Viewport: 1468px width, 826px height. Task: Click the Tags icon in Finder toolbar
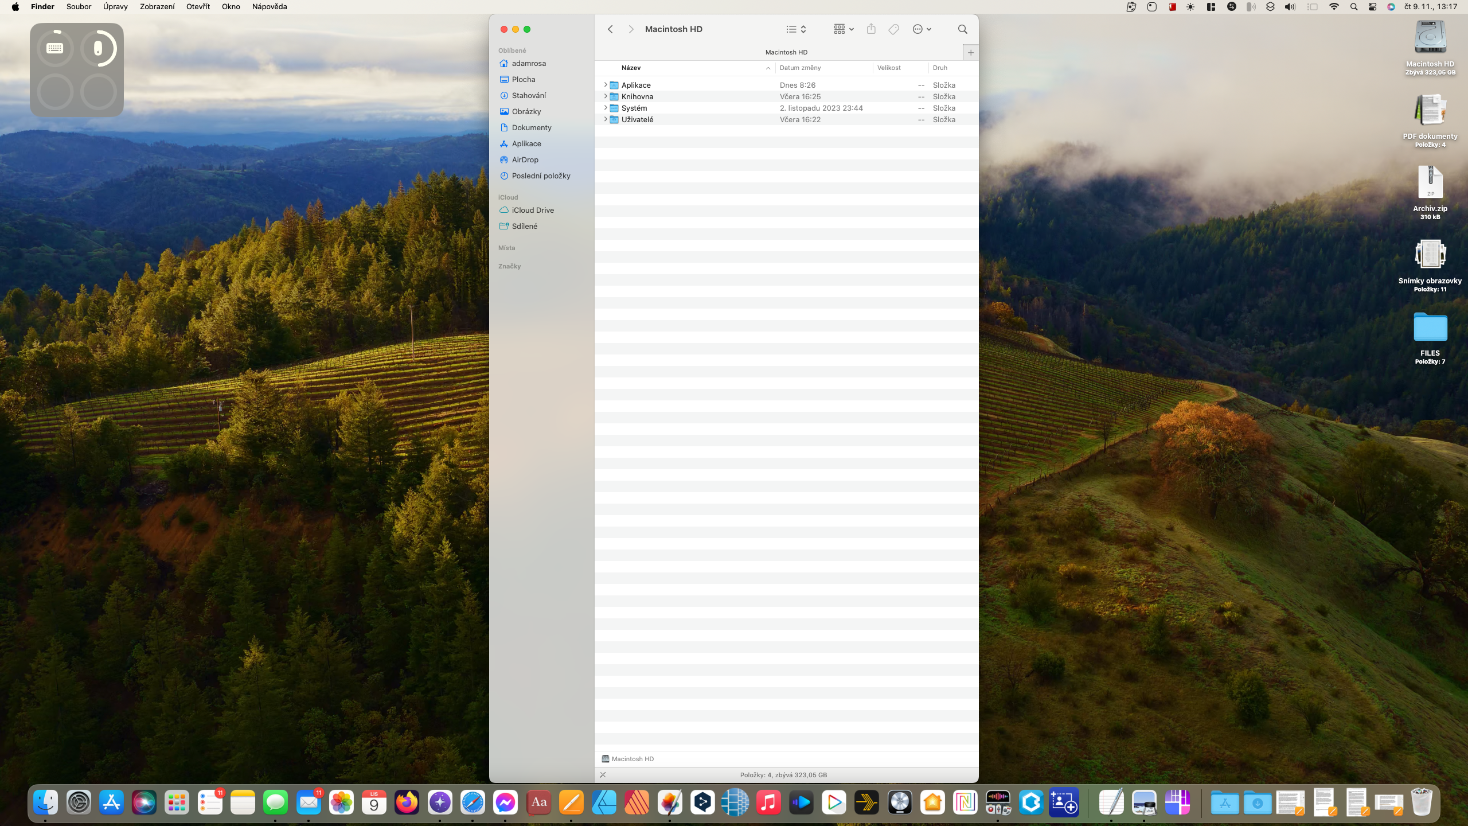tap(893, 29)
